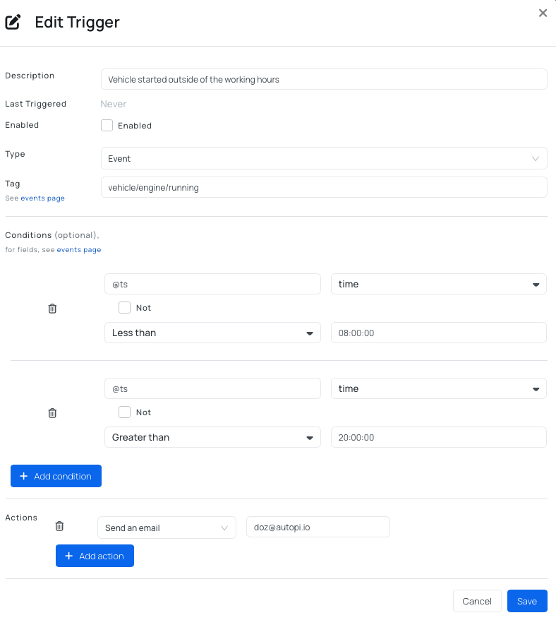This screenshot has height=620, width=556.
Task: Open events page link under Tag
Action: [x=42, y=198]
